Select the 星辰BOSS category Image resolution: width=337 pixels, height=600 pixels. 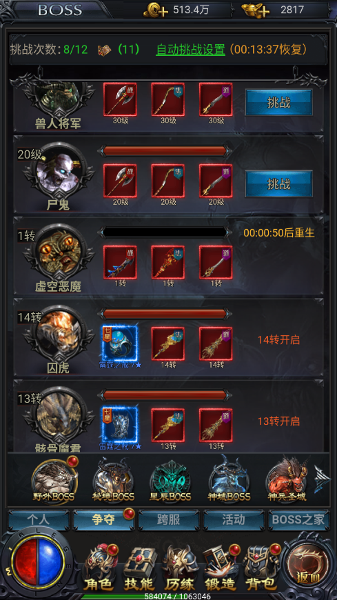pyautogui.click(x=170, y=480)
